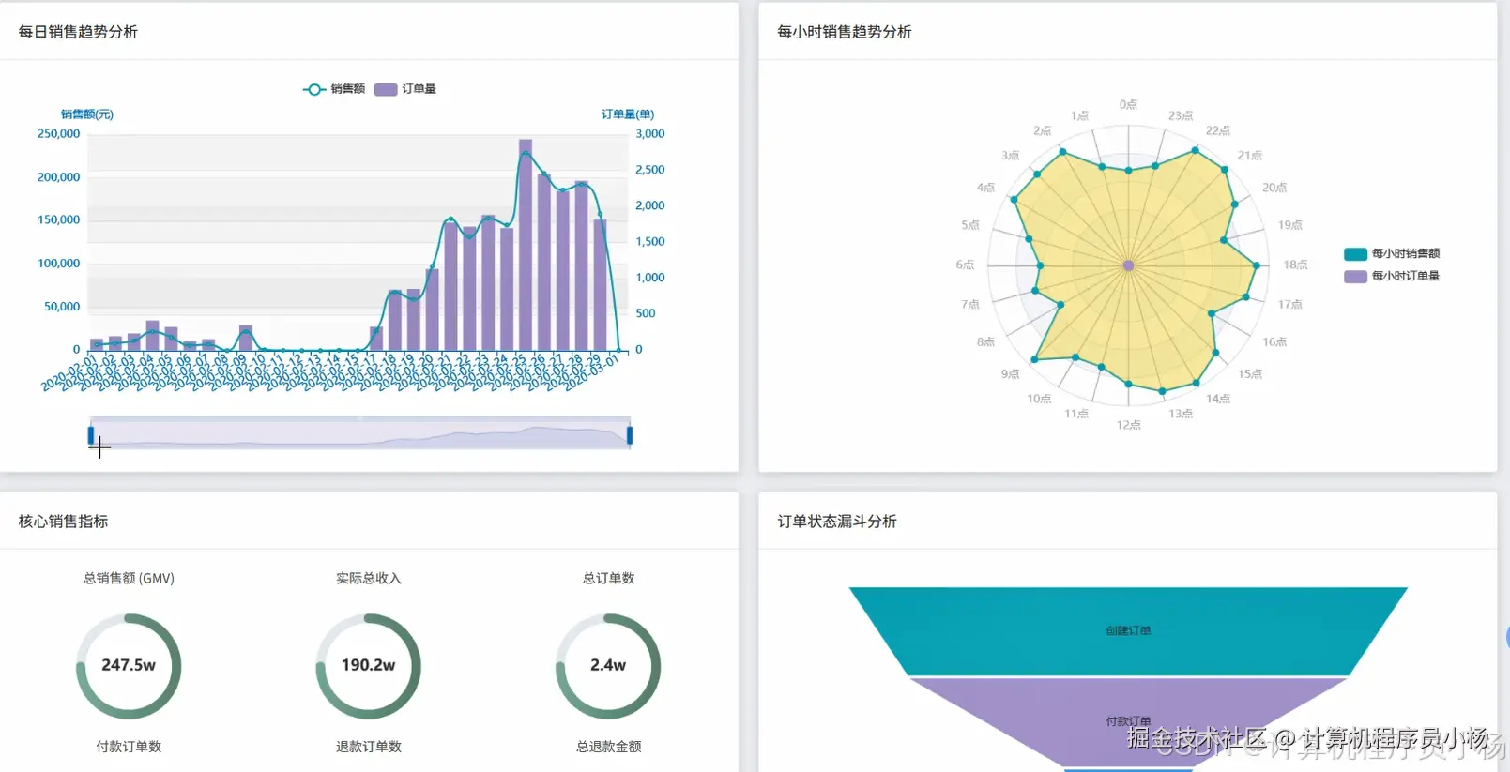Click the 21点 radar axis label
1510x772 pixels.
click(1250, 156)
